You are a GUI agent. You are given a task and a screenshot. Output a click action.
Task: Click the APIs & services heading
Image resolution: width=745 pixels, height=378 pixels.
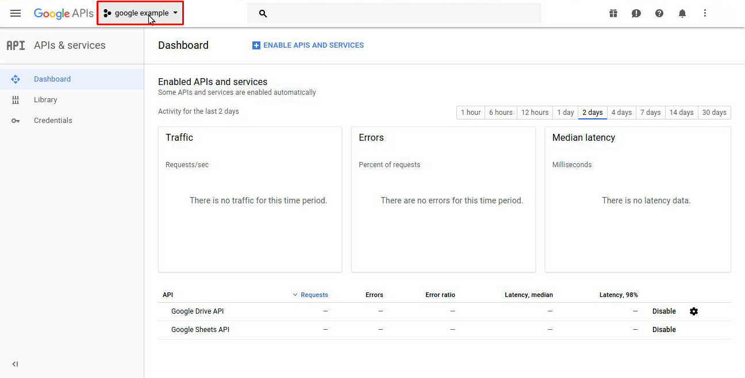point(70,45)
